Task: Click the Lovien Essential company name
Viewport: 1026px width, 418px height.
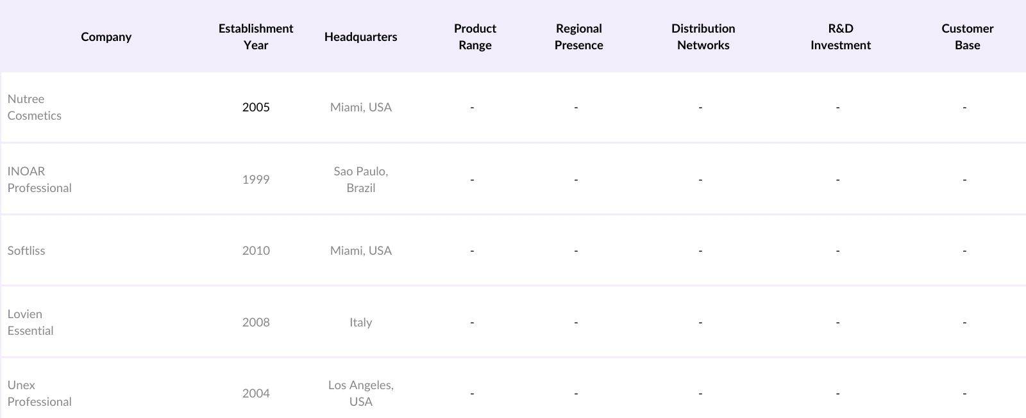Action: click(31, 323)
